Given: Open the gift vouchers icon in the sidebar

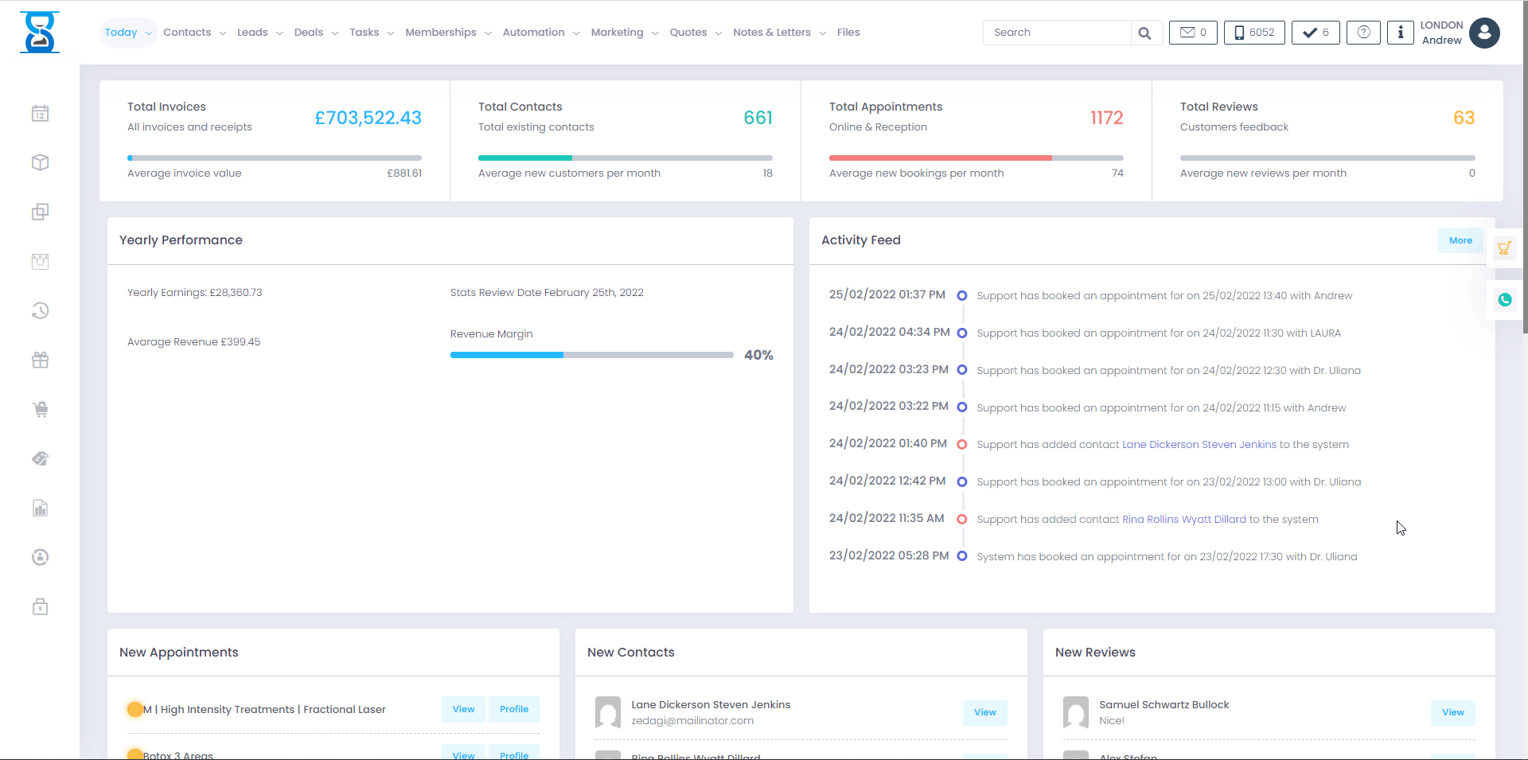Looking at the screenshot, I should pos(40,360).
